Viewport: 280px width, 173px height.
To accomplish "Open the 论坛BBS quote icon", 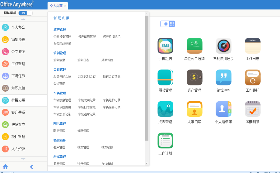I will click(223, 77).
